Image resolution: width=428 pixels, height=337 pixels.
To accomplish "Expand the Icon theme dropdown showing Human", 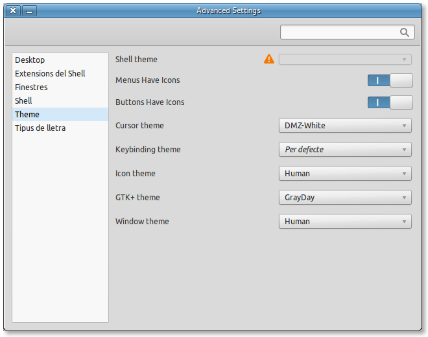I will 345,174.
